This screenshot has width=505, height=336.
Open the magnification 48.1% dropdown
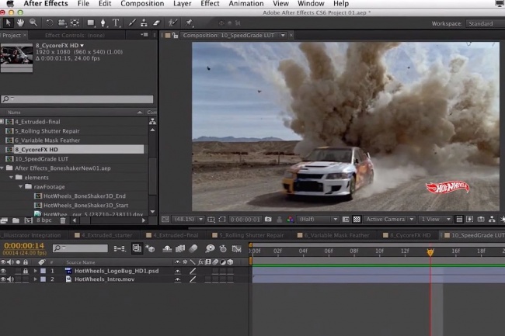click(x=189, y=220)
